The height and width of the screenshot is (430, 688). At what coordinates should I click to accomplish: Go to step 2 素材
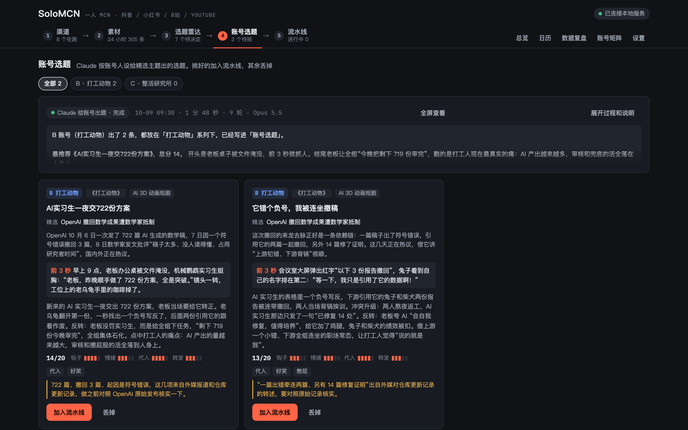(120, 35)
